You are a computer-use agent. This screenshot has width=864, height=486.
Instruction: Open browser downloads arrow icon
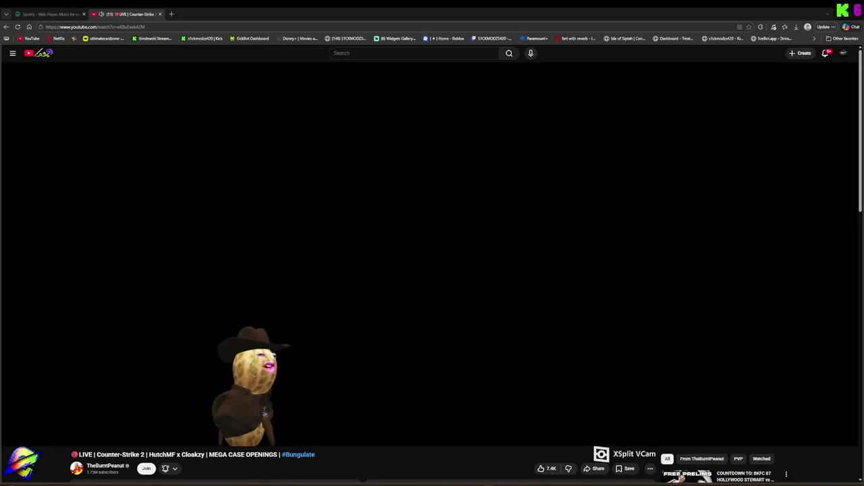pyautogui.click(x=796, y=27)
